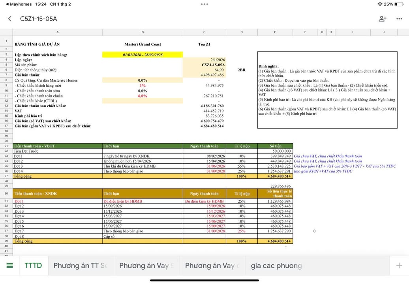Return to Mayhomes app via the status bar
Image resolution: width=409 pixels, height=284 pixels.
[17, 4]
